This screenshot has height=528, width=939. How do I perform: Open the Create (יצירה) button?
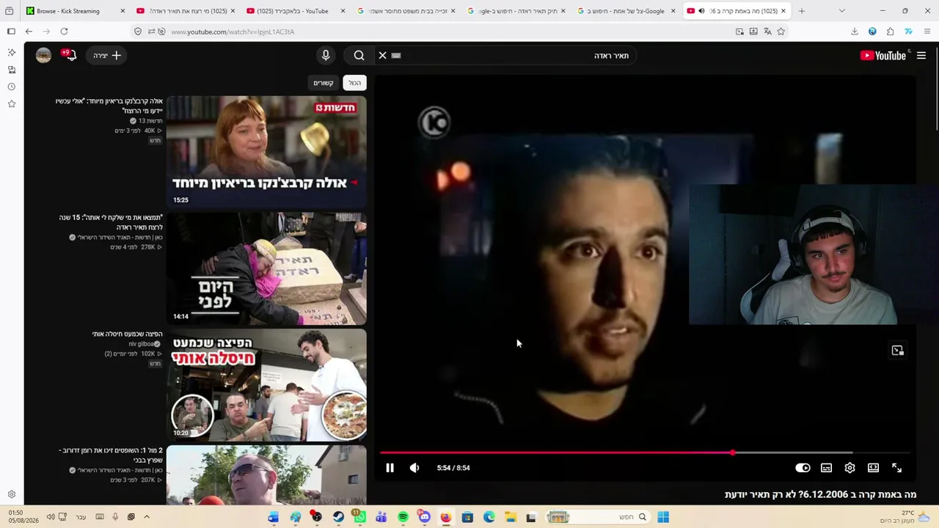click(107, 56)
